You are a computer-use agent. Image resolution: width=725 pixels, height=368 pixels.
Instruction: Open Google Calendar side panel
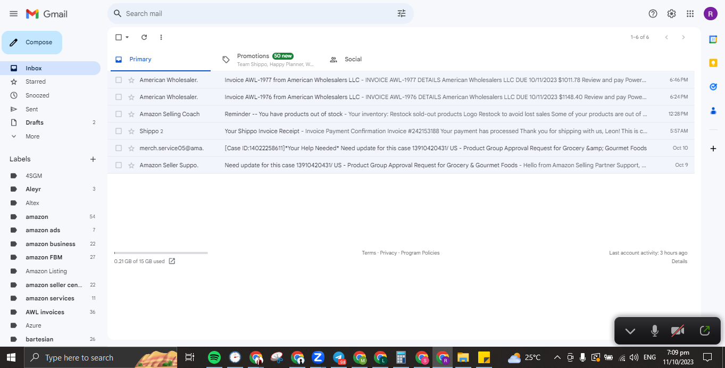tap(713, 39)
